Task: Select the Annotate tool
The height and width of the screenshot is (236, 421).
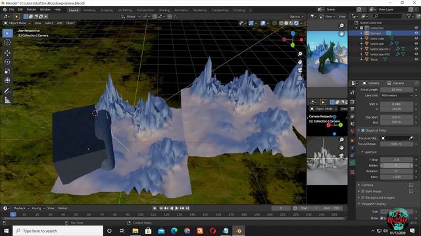Action: coord(7,91)
